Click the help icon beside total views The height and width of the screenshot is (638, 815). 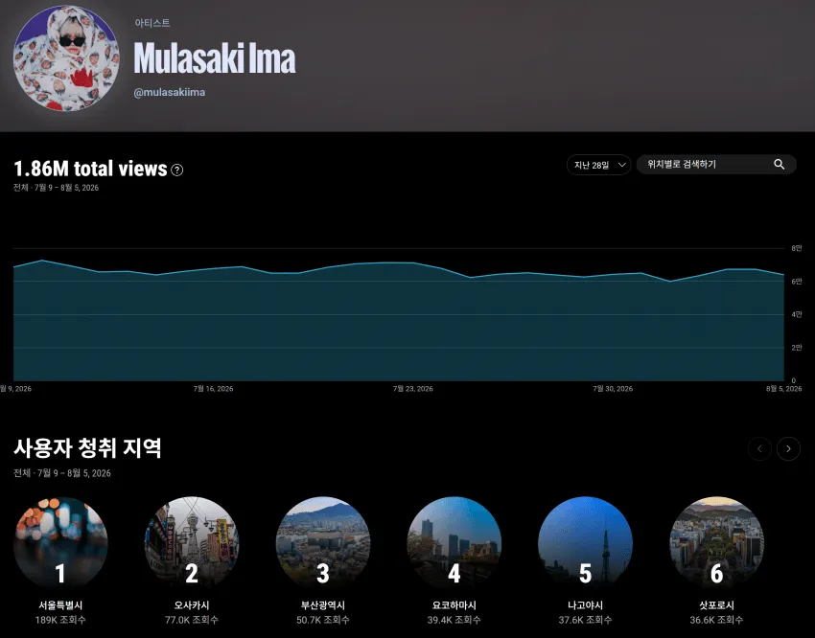point(177,170)
